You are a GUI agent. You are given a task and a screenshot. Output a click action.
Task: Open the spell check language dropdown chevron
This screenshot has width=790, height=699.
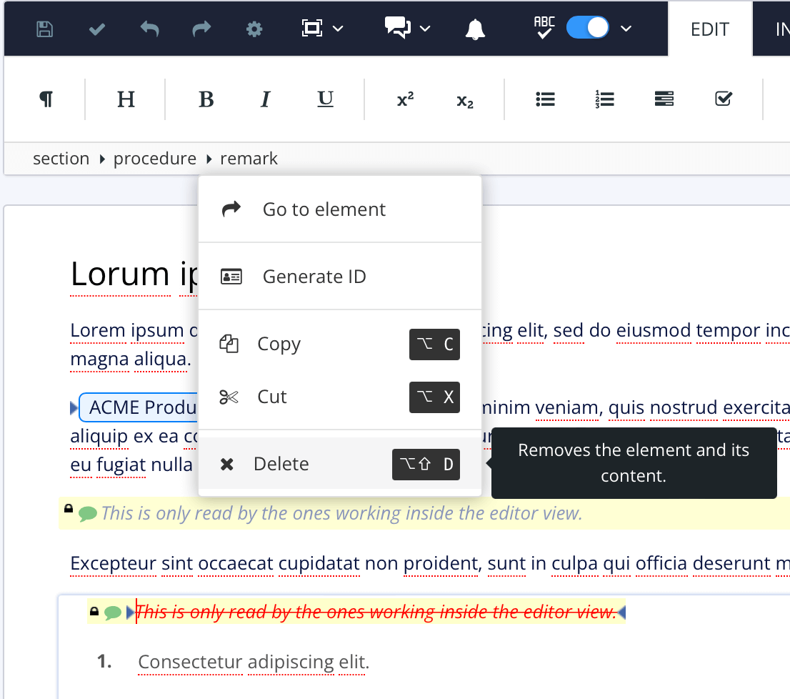626,30
